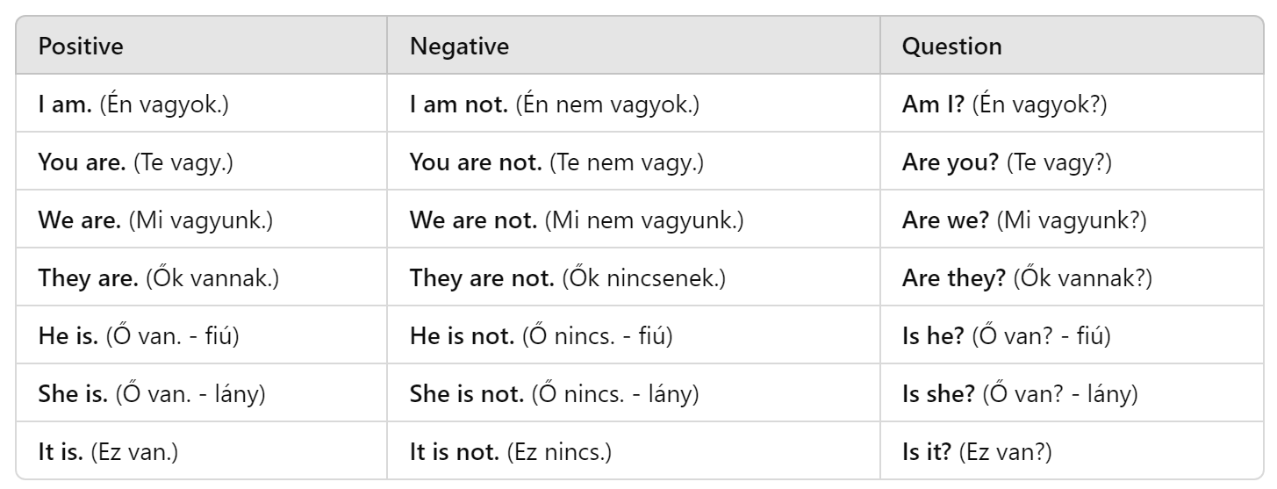1277x489 pixels.
Task: Select the "Are we?" question cell
Action: (x=1024, y=221)
